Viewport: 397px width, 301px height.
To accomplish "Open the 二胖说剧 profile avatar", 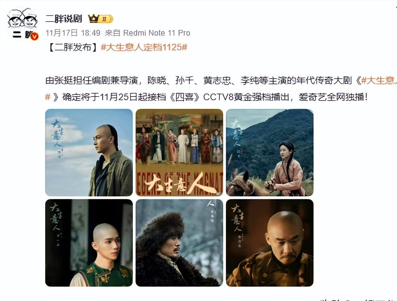I will click(x=22, y=24).
